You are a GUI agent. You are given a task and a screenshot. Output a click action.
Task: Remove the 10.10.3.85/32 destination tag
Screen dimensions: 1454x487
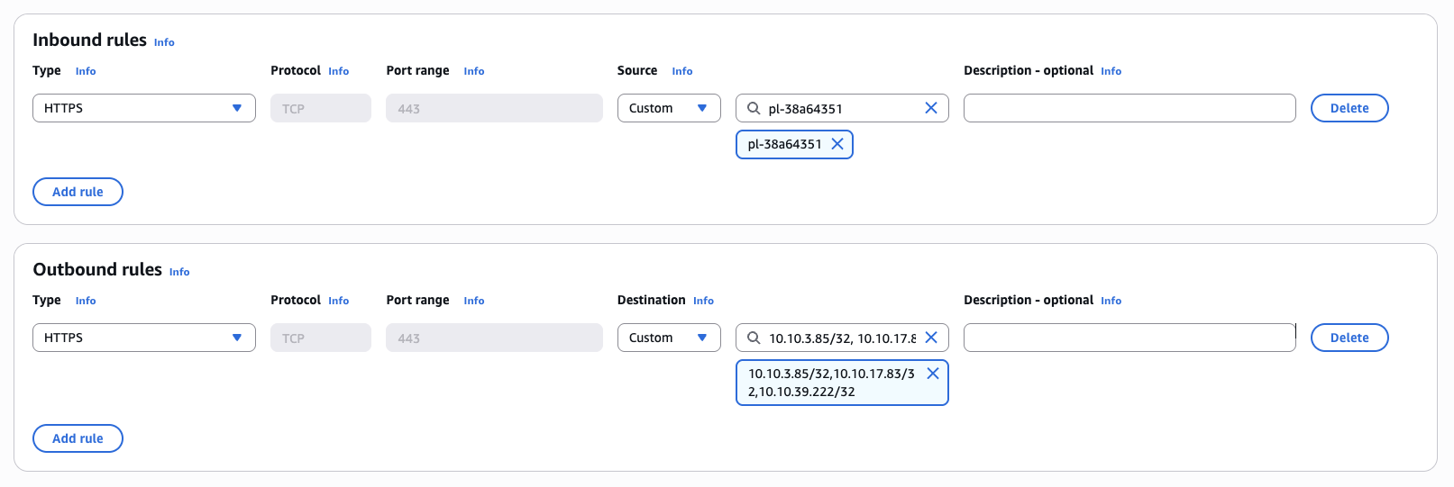pyautogui.click(x=933, y=374)
